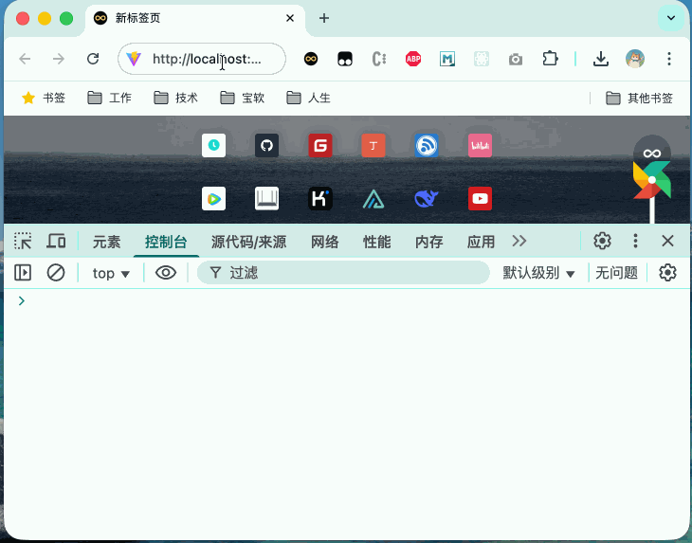The image size is (692, 543).
Task: Activate the DevTools inspect element picker
Action: pyautogui.click(x=23, y=241)
